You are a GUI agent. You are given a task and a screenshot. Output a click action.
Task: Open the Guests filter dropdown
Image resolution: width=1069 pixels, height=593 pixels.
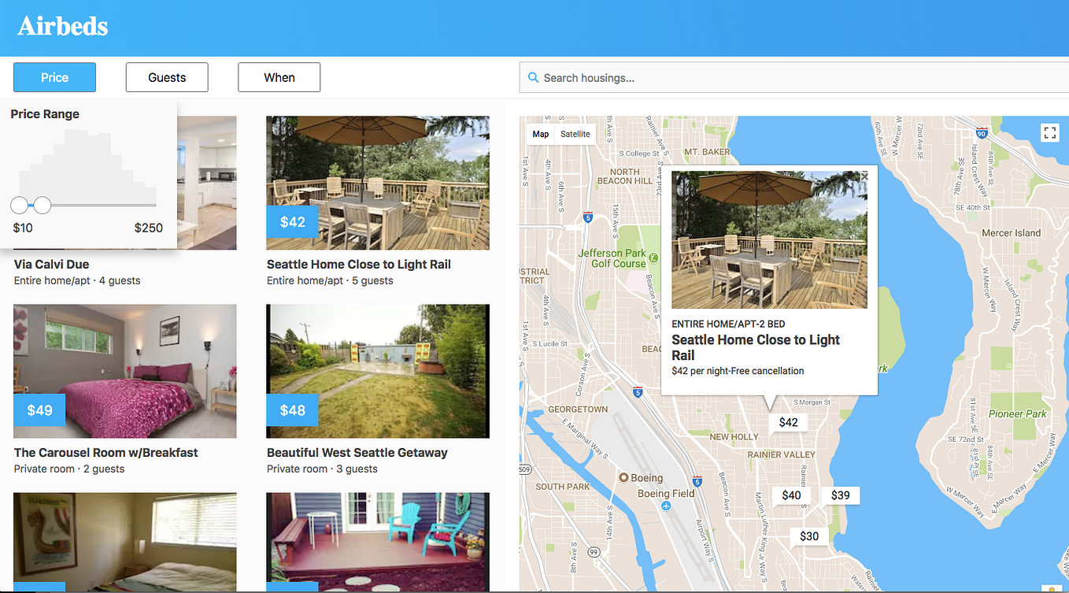click(167, 77)
